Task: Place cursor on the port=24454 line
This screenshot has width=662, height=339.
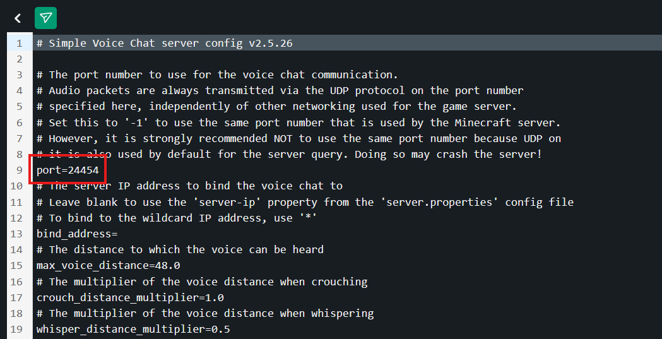Action: click(68, 170)
